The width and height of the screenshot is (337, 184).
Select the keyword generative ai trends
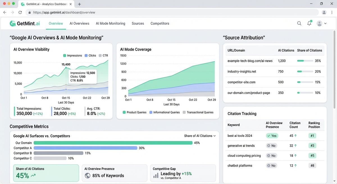tap(241, 146)
